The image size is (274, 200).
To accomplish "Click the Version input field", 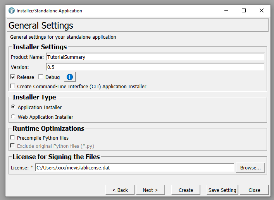I will [x=155, y=67].
